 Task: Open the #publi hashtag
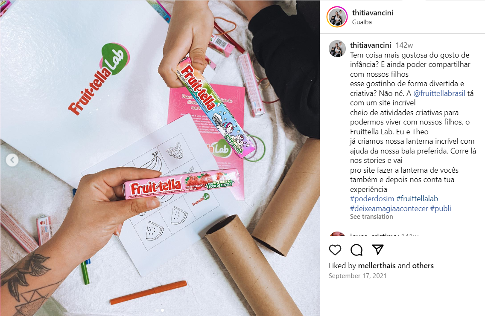tap(441, 209)
